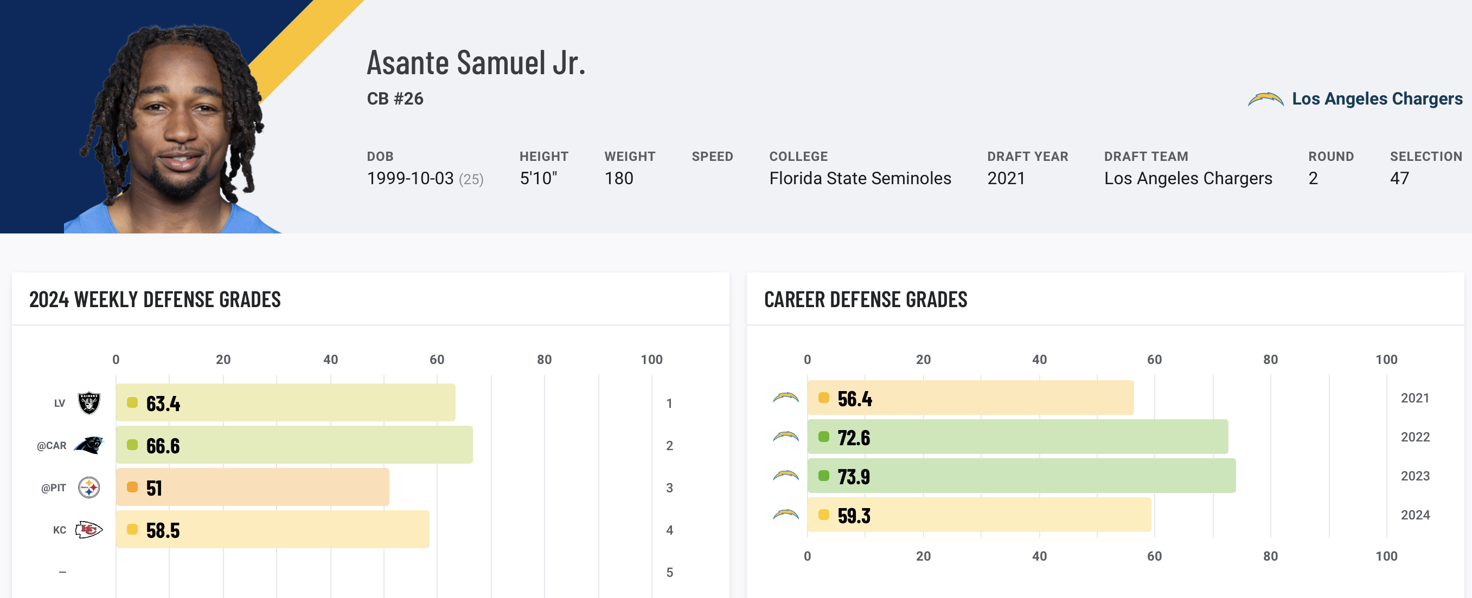Click the Chargers logo for the 2022 season
This screenshot has width=1472, height=598.
point(786,437)
